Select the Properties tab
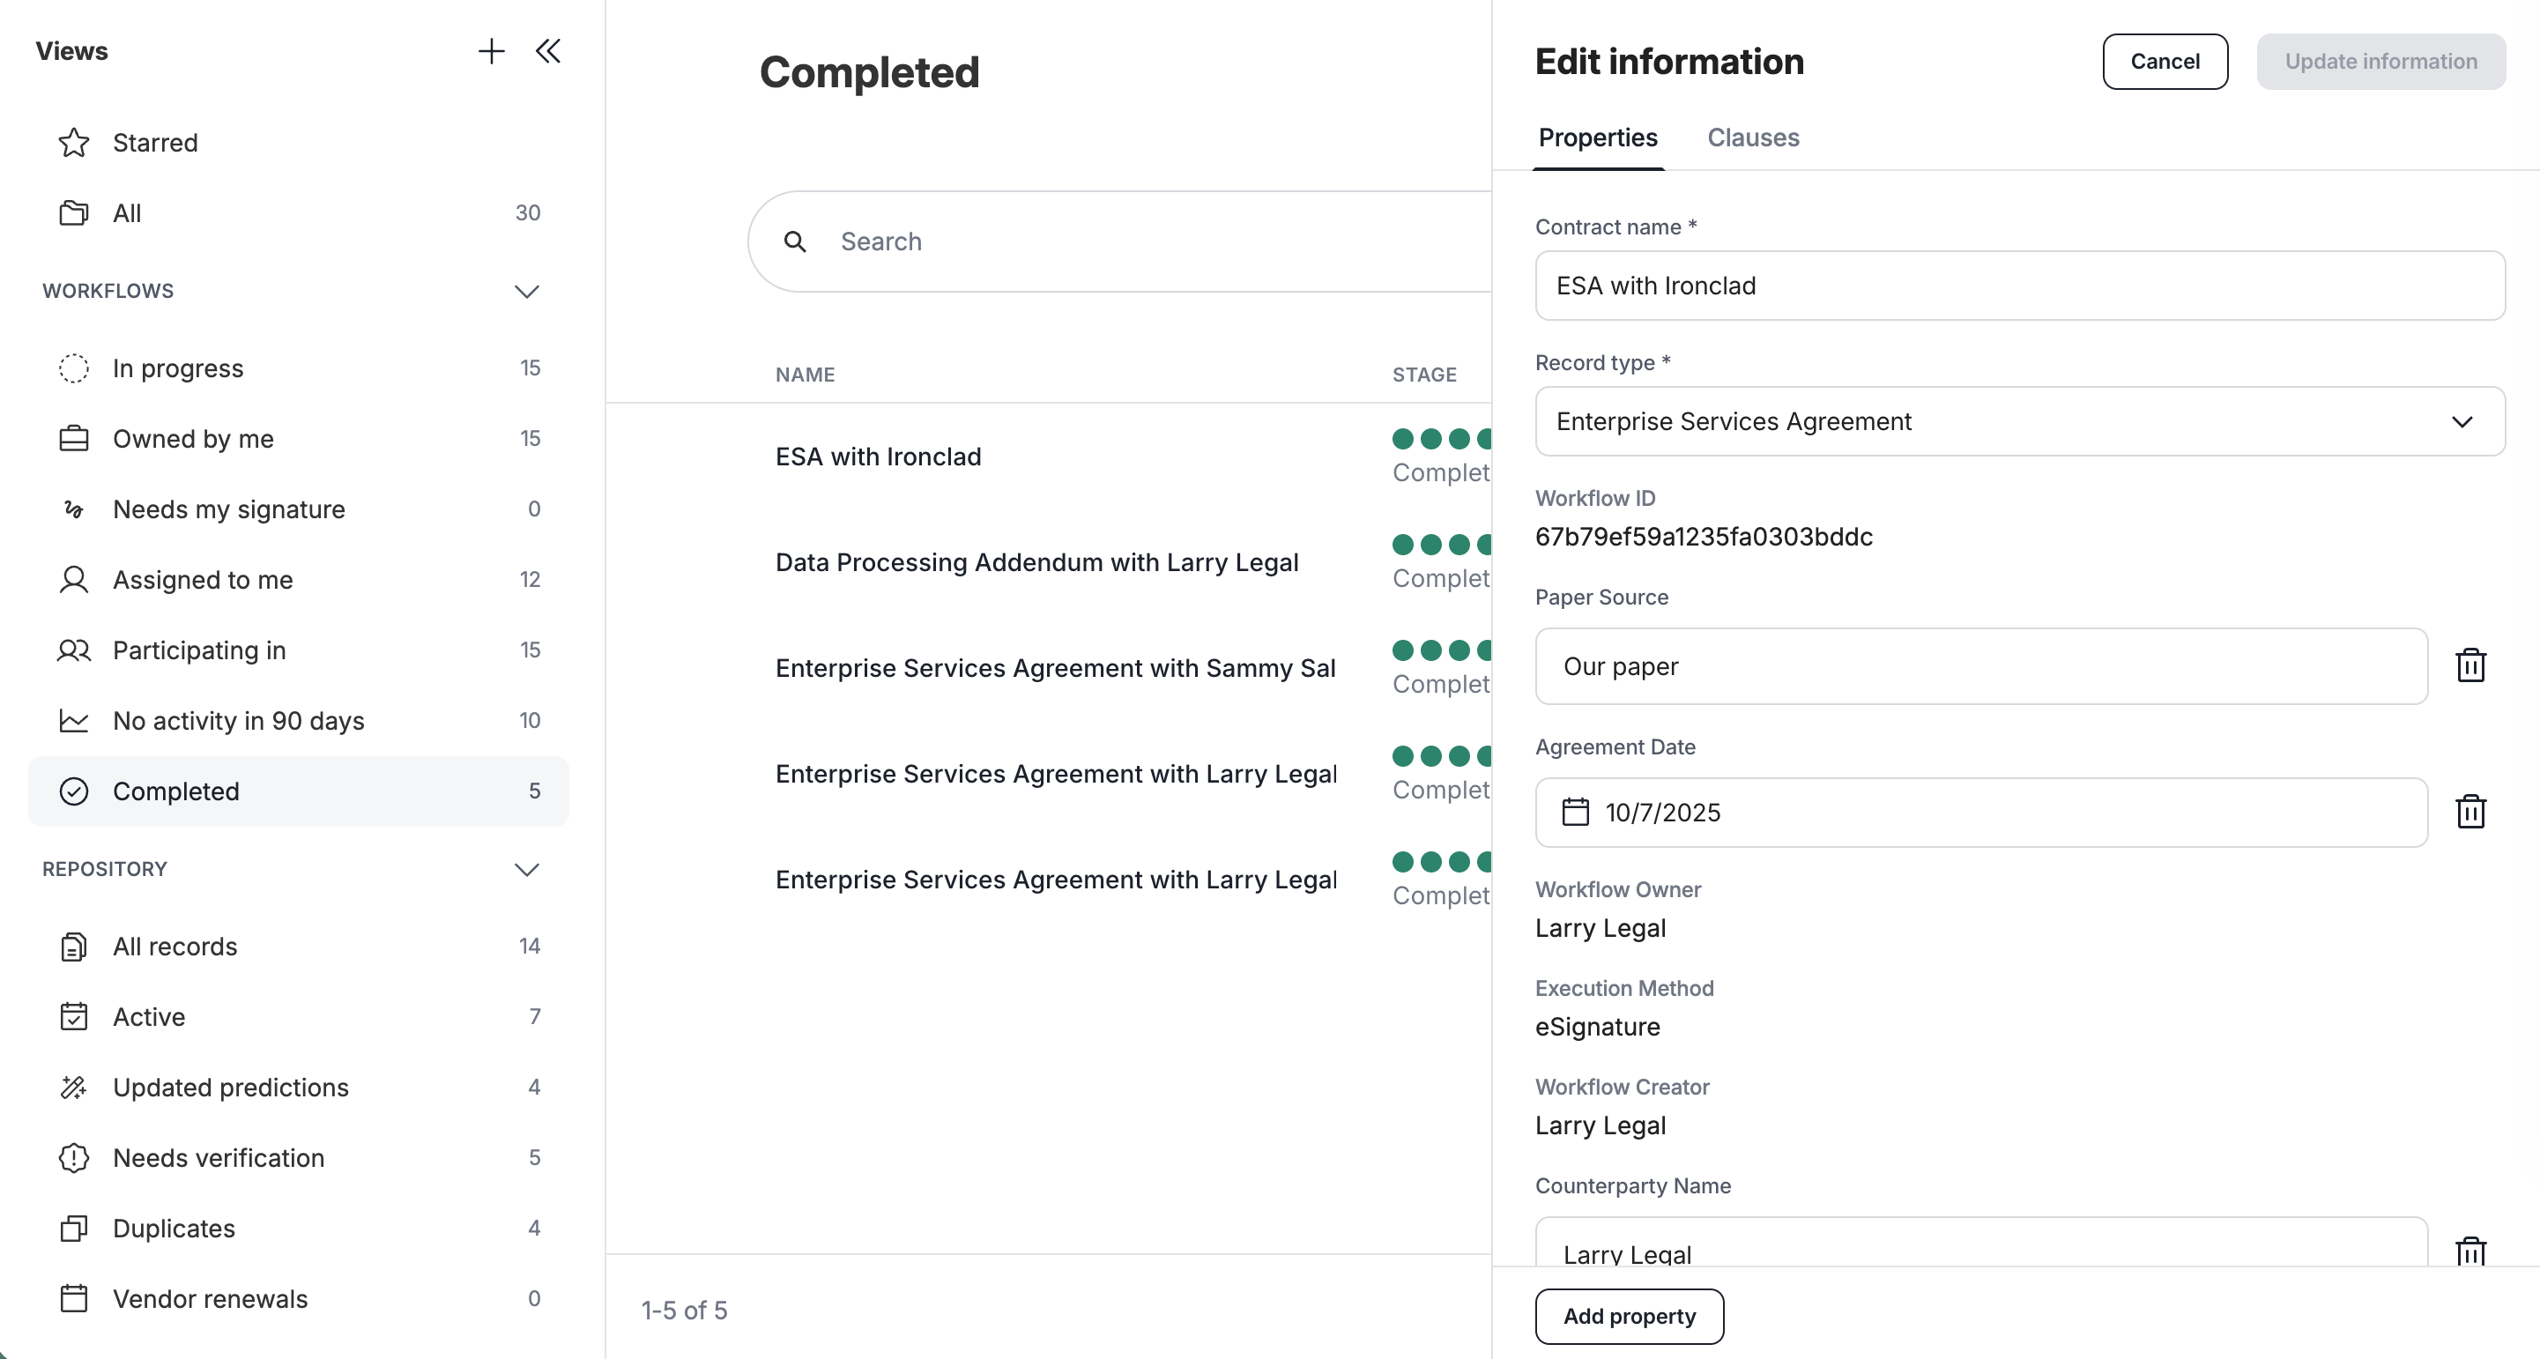The image size is (2540, 1359). tap(1597, 138)
